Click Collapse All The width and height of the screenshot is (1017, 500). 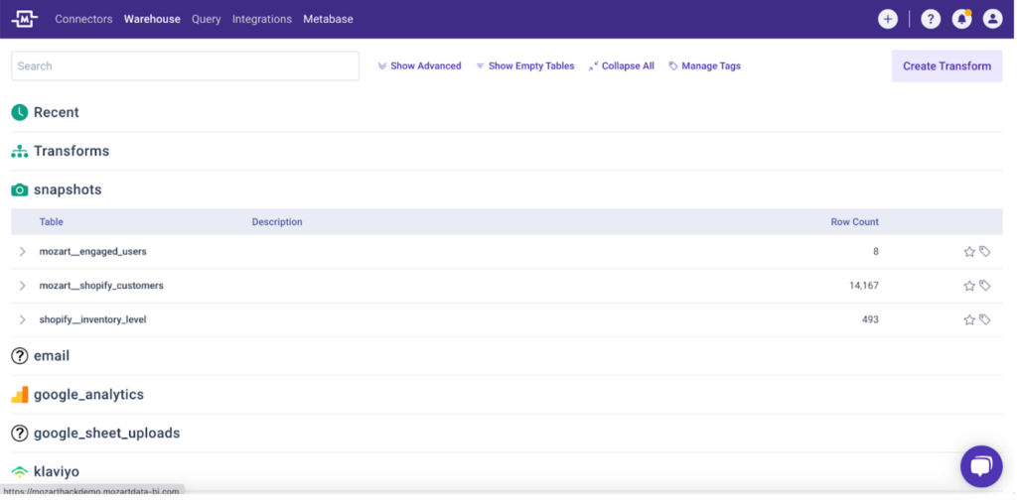tap(622, 66)
